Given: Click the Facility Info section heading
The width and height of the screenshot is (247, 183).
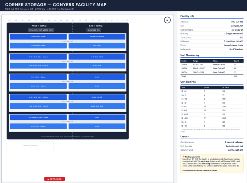Looking at the screenshot, I should pyautogui.click(x=187, y=16).
